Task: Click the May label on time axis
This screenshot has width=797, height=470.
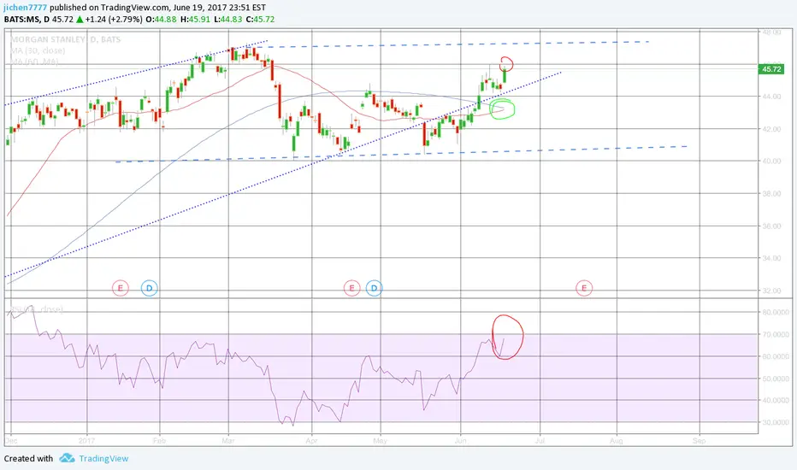Action: pyautogui.click(x=381, y=441)
